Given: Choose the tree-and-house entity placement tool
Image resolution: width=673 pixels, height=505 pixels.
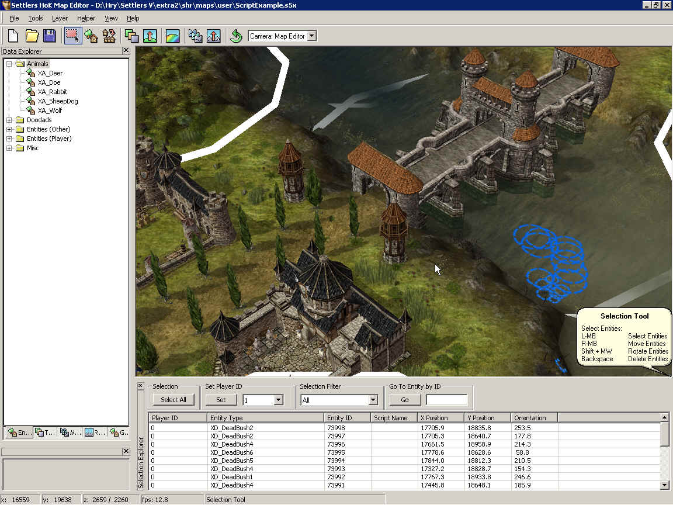Looking at the screenshot, I should point(91,36).
